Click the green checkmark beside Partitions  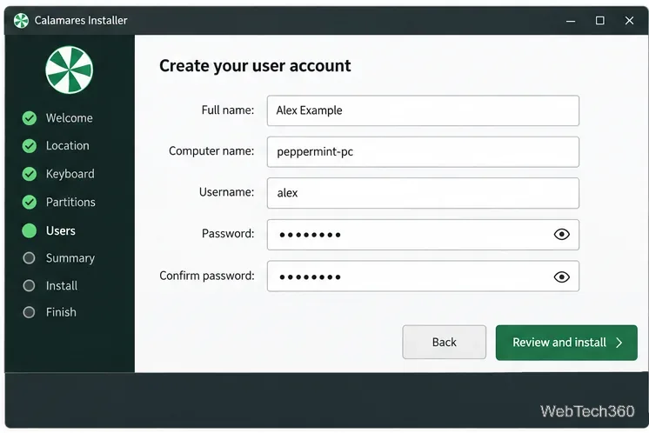30,203
